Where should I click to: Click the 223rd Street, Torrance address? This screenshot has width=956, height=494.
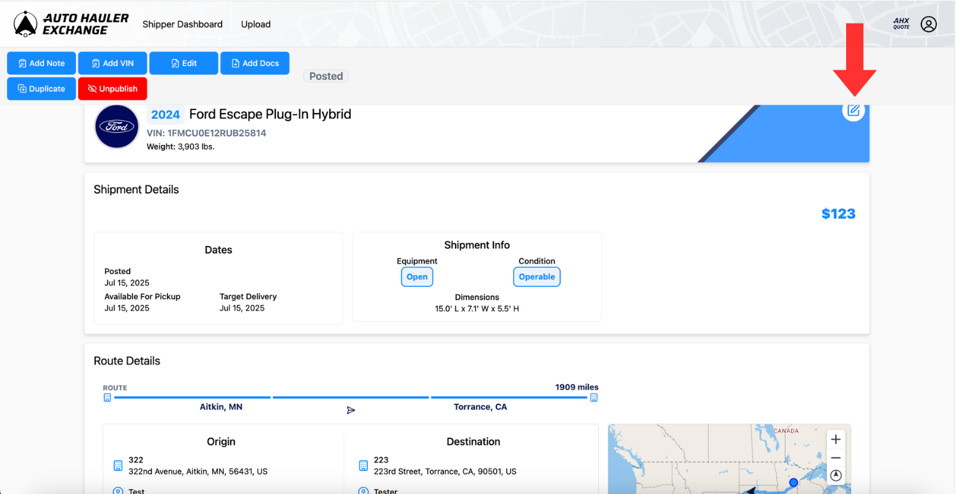(x=445, y=472)
